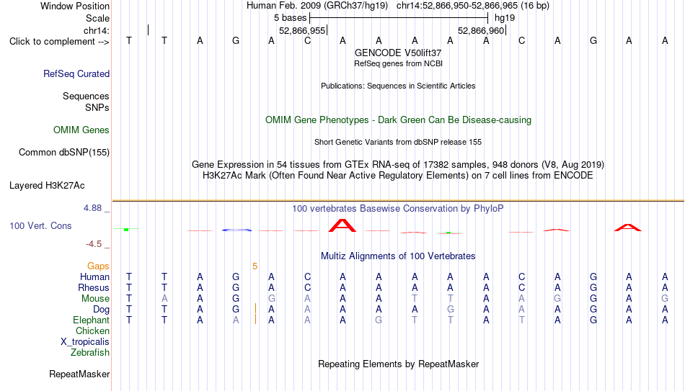
Task: Select the Human species label
Action: [94, 277]
